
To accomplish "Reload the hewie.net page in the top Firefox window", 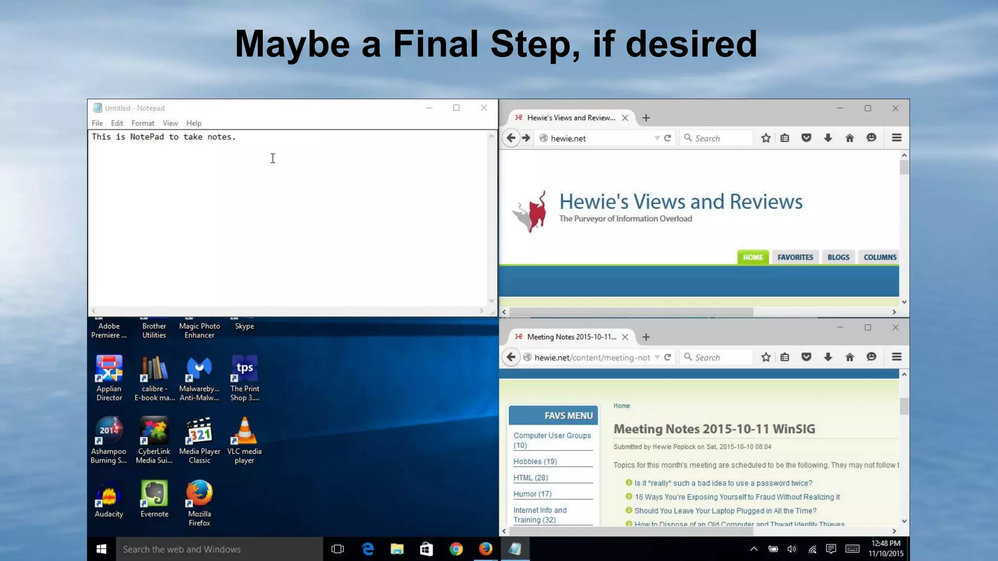I will (x=668, y=138).
